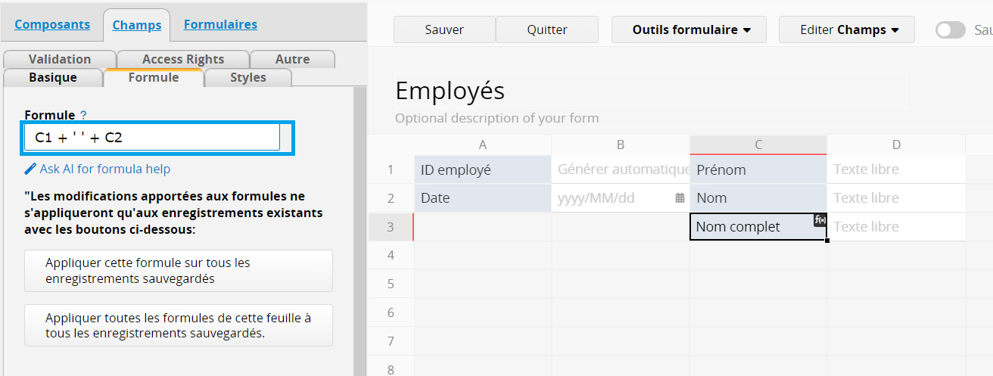Apply all sheet formulas to saved records
Viewport: 993px width, 376px height.
click(178, 325)
